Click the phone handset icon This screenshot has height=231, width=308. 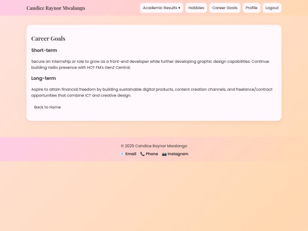pos(143,154)
